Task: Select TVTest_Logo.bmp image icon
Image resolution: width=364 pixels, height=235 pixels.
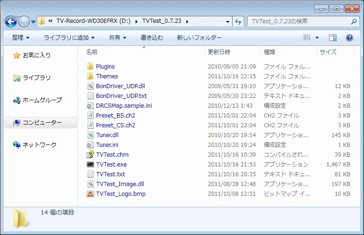Action: point(90,194)
